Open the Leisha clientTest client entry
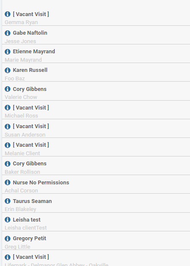190x266 pixels. point(26,228)
